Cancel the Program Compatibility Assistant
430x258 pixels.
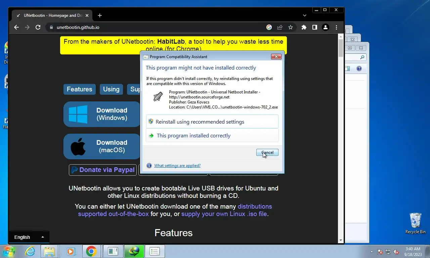[267, 153]
